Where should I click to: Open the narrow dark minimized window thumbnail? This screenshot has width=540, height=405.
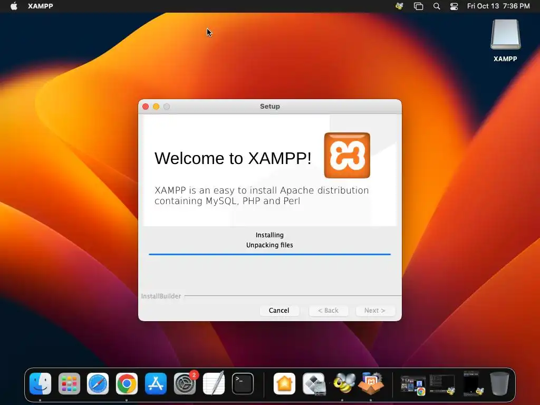(x=473, y=383)
